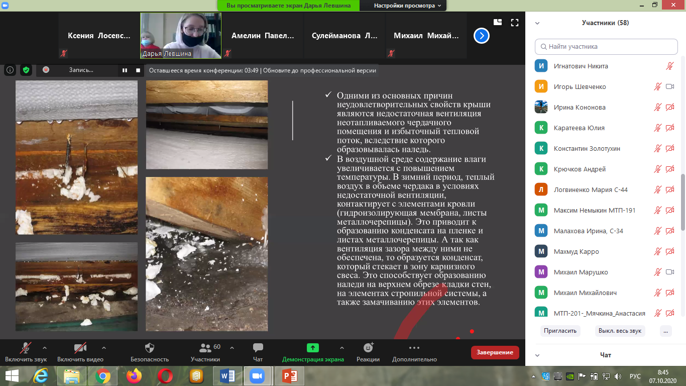Image resolution: width=686 pixels, height=386 pixels.
Task: Unmute microphone with Включить звук
Action: coord(26,352)
